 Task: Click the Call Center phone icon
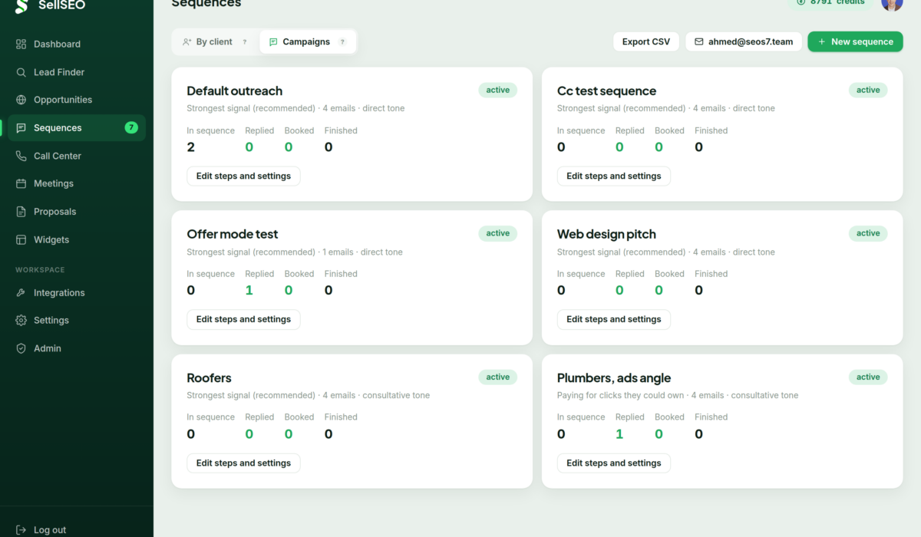[x=21, y=156]
